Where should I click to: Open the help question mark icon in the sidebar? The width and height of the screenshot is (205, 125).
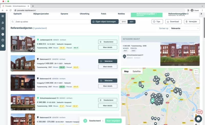click(3, 40)
